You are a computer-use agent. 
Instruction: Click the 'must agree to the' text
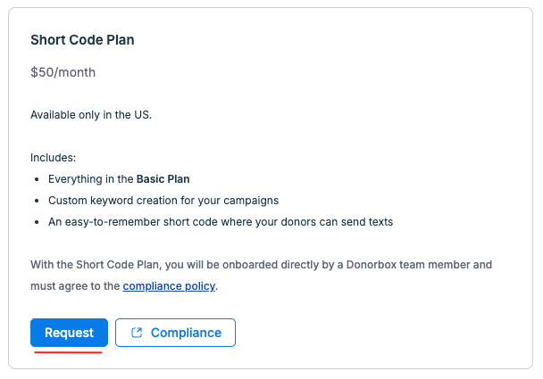75,286
